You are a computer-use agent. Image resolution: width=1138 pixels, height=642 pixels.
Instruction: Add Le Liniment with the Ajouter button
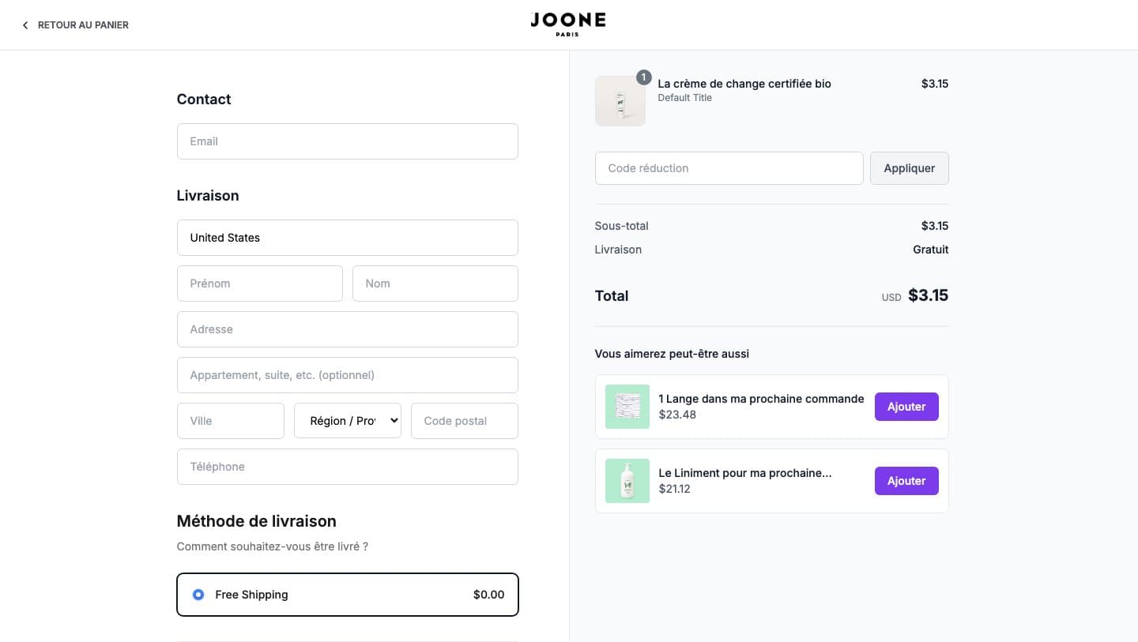[906, 481]
